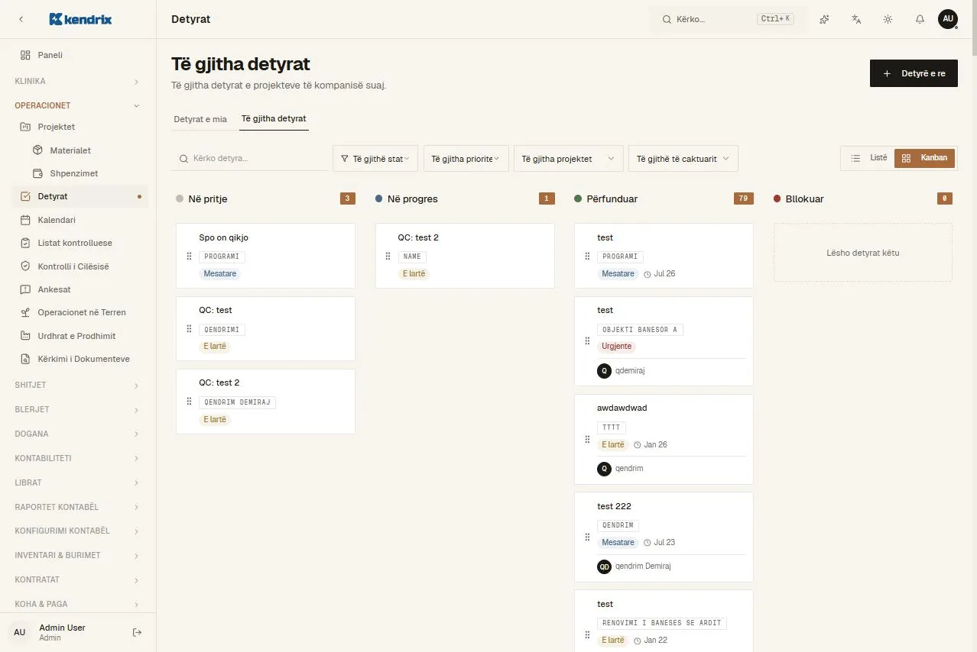Image resolution: width=977 pixels, height=652 pixels.
Task: Expand the INVENTARI & BURIMET section
Action: click(x=78, y=555)
